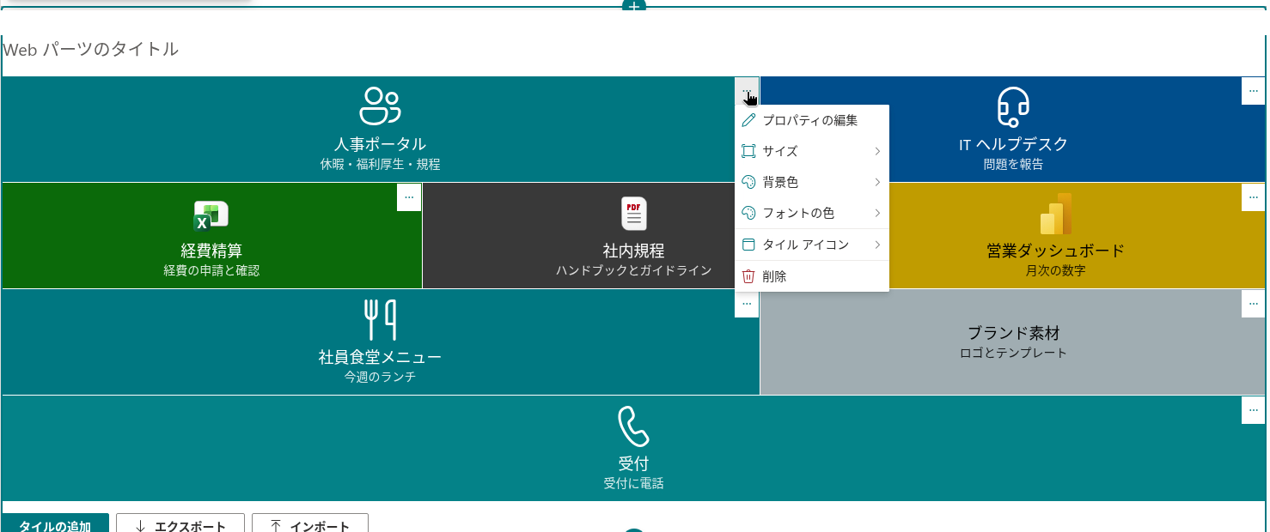Click the people icon on 人事ポータル tile
The height and width of the screenshot is (532, 1270).
pyautogui.click(x=380, y=106)
